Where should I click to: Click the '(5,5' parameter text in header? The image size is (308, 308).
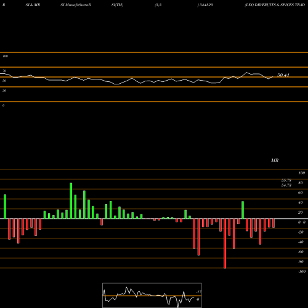point(158,5)
